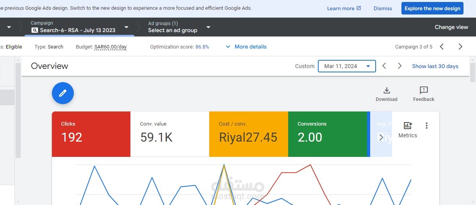Click Change view
The height and width of the screenshot is (205, 476).
point(451,27)
